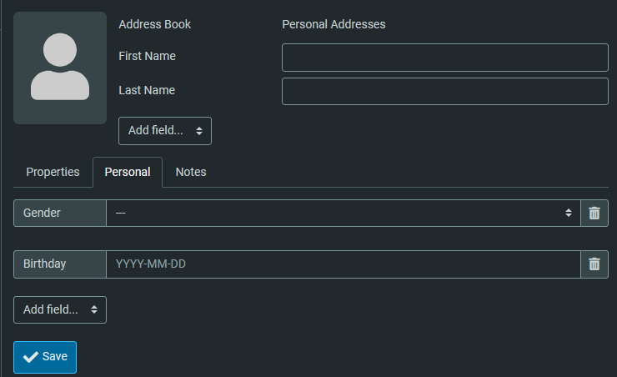617x377 pixels.
Task: Open the Gender selection dropdown
Action: tap(343, 213)
